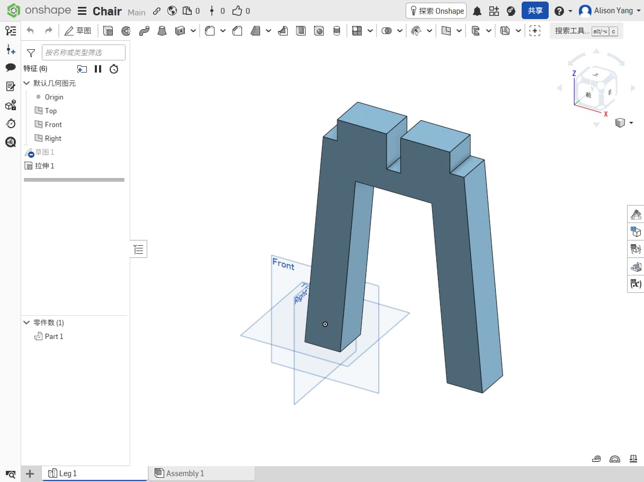This screenshot has height=482, width=644.
Task: Open the comments panel speech bubble icon
Action: pos(11,67)
